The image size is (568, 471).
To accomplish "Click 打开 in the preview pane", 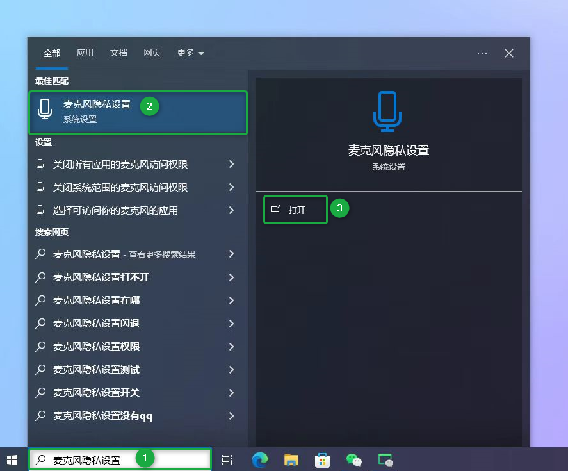I will [296, 210].
